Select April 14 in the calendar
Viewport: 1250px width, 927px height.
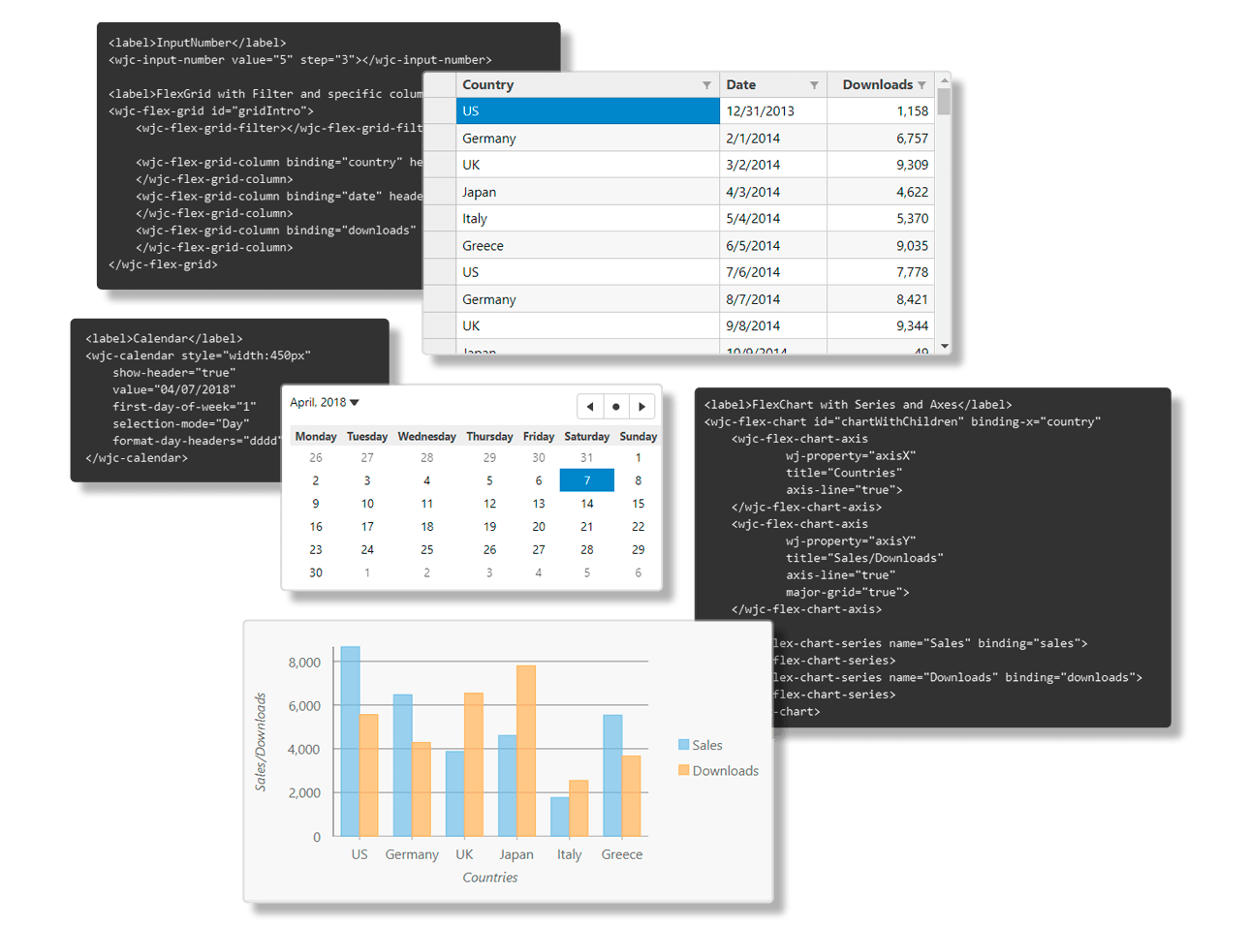[587, 504]
